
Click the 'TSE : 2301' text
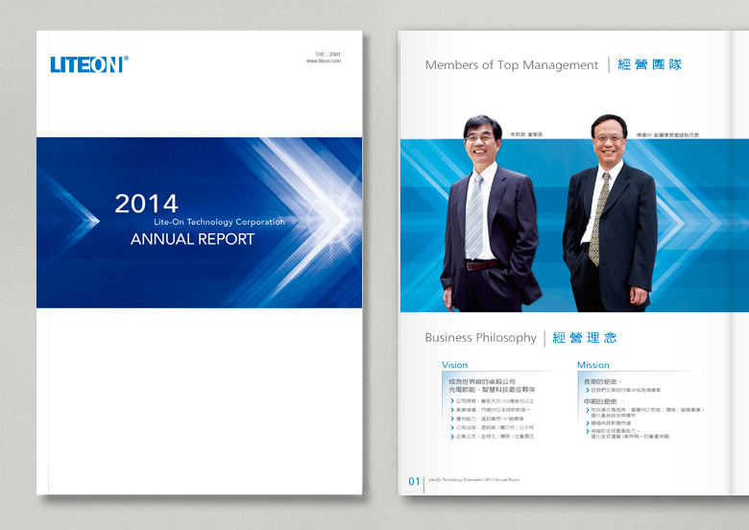[327, 55]
